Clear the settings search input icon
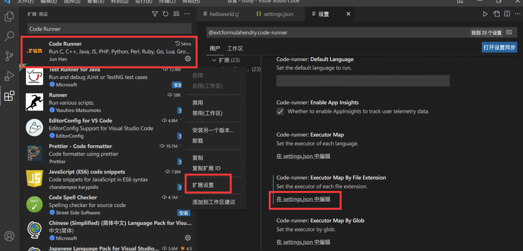523x251 pixels. [x=509, y=32]
